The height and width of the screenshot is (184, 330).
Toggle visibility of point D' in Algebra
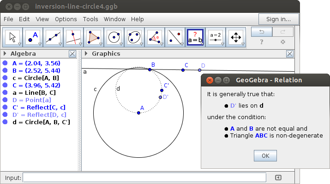point(5,115)
